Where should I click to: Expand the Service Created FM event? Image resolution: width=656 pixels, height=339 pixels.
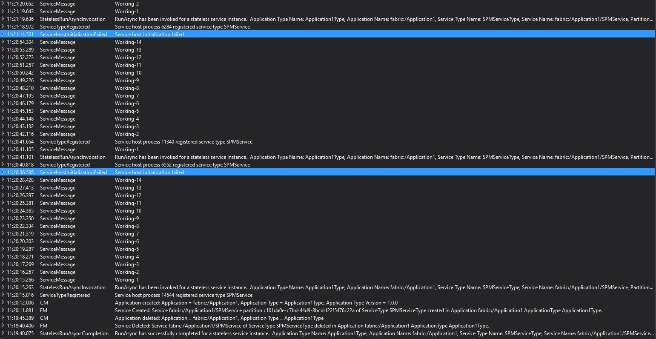(3, 310)
